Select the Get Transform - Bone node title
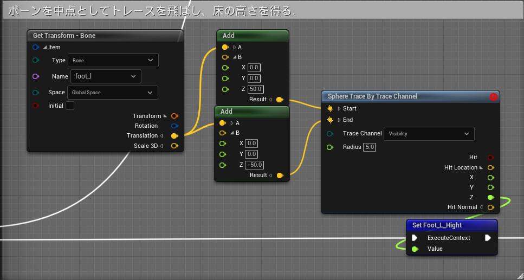This screenshot has width=524, height=280. pos(64,35)
